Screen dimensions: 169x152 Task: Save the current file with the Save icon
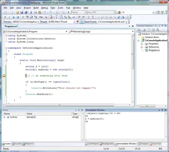coord(22,13)
